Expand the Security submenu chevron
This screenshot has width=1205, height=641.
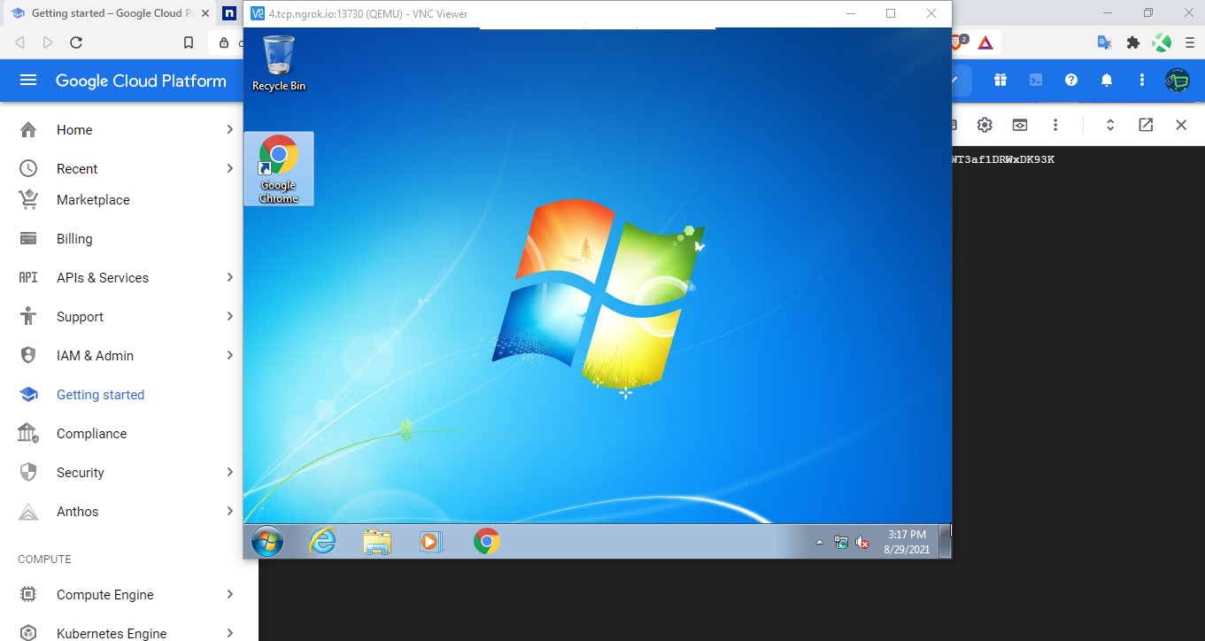(x=230, y=473)
